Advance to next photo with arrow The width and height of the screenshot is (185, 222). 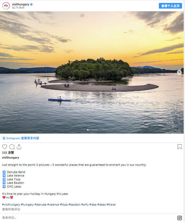click(179, 72)
